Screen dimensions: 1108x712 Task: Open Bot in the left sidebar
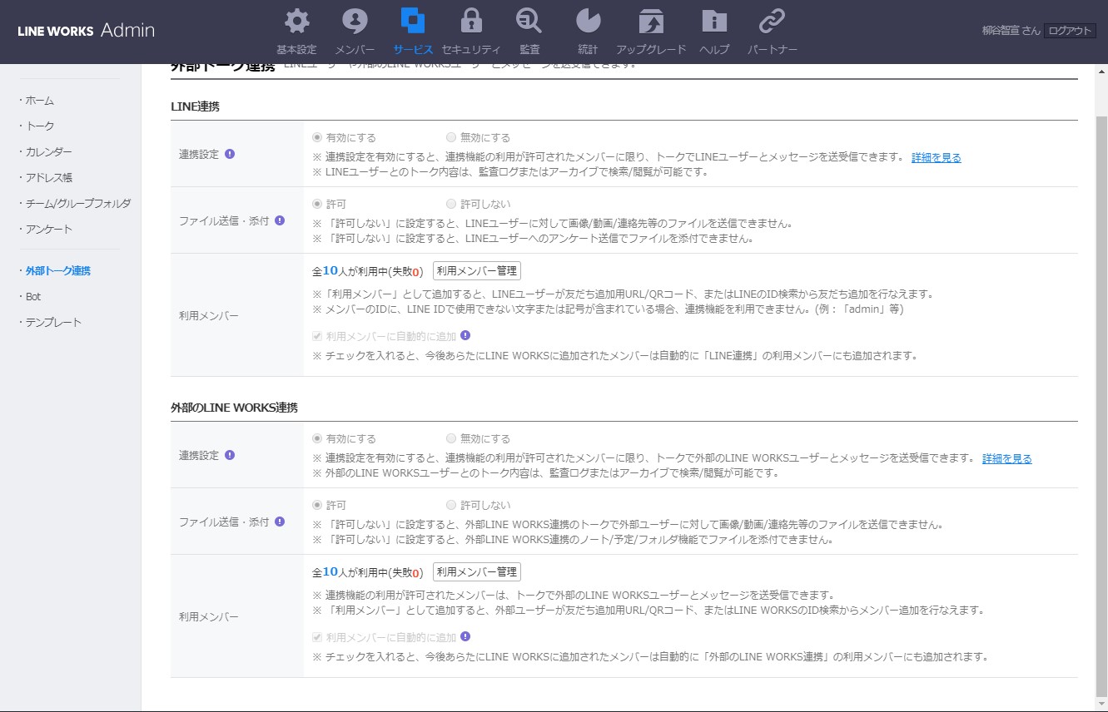(33, 296)
